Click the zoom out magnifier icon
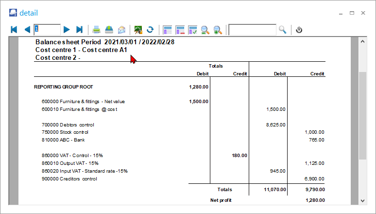Image resolution: width=376 pixels, height=214 pixels. [x=205, y=30]
